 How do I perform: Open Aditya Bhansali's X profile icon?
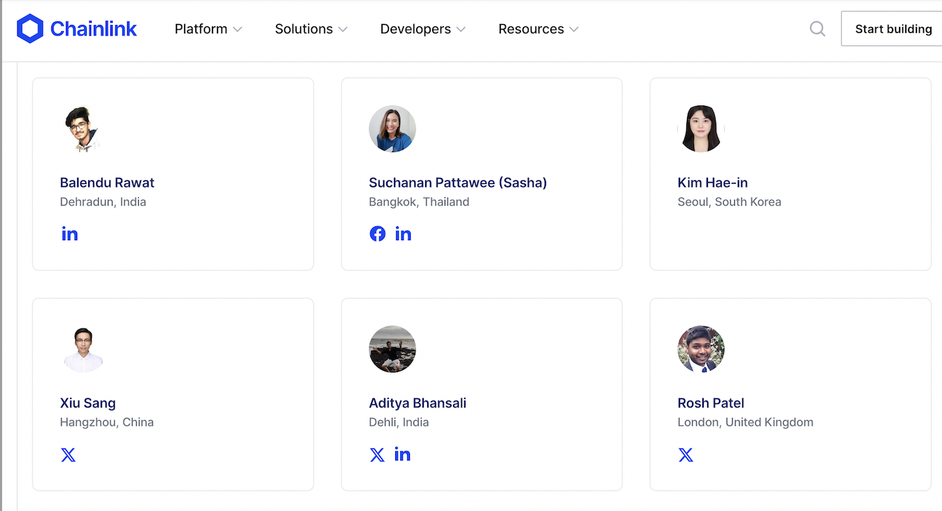(x=377, y=455)
